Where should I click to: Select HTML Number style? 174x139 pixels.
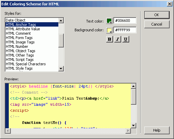click(x=32, y=46)
